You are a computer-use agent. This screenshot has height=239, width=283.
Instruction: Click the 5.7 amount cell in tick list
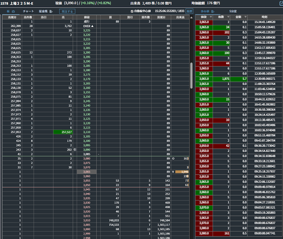[239, 79]
